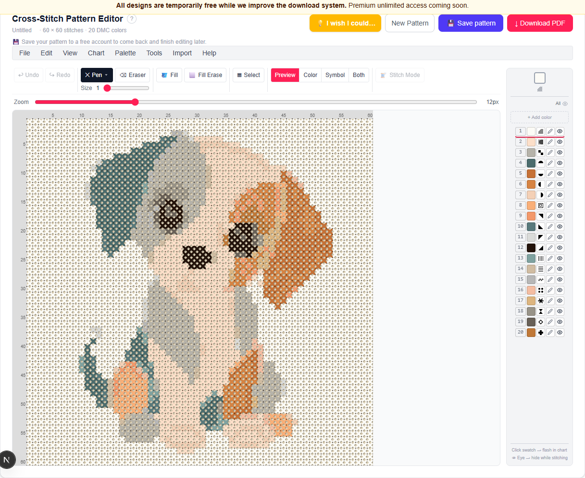Click zigzag symbol for color 15

541,280
